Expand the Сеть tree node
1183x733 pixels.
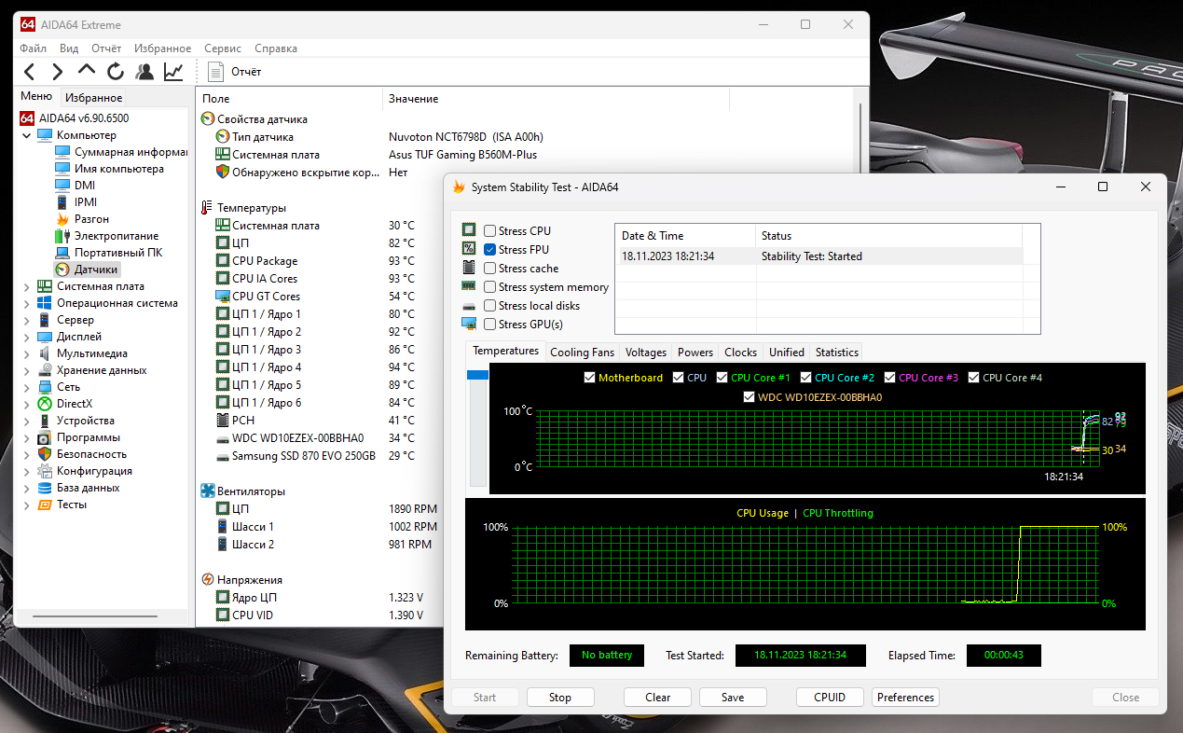click(x=26, y=387)
